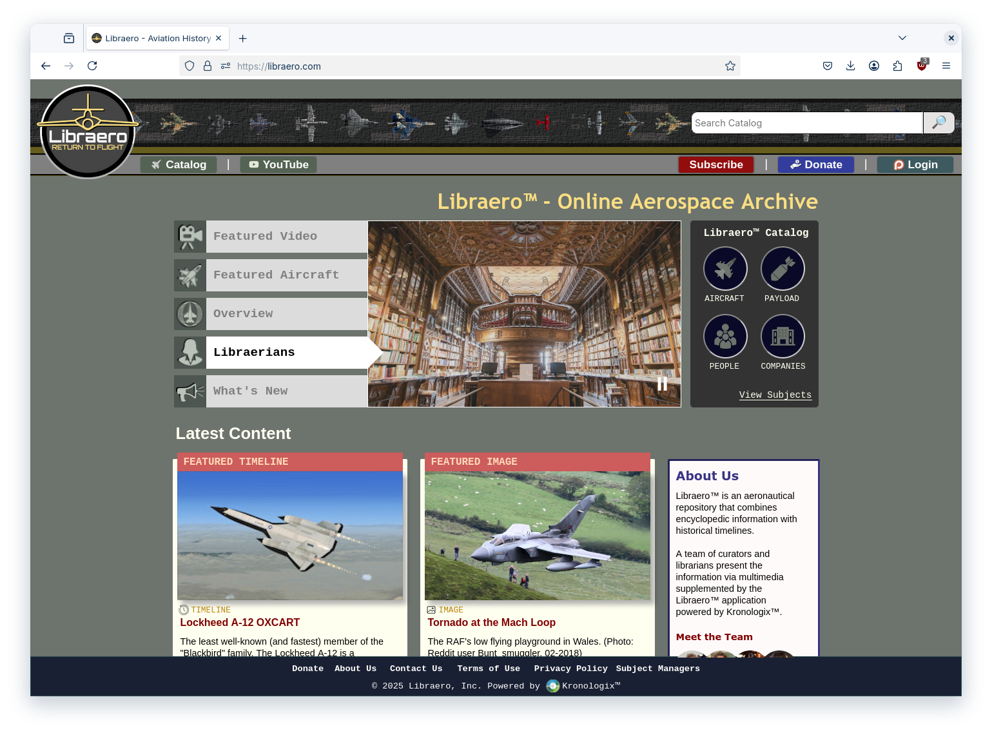Viewport: 992px width, 733px height.
Task: Open the Payload catalog icon
Action: coord(783,269)
